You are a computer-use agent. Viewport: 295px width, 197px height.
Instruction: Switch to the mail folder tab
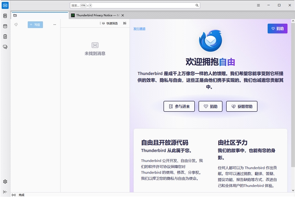tap(40, 15)
